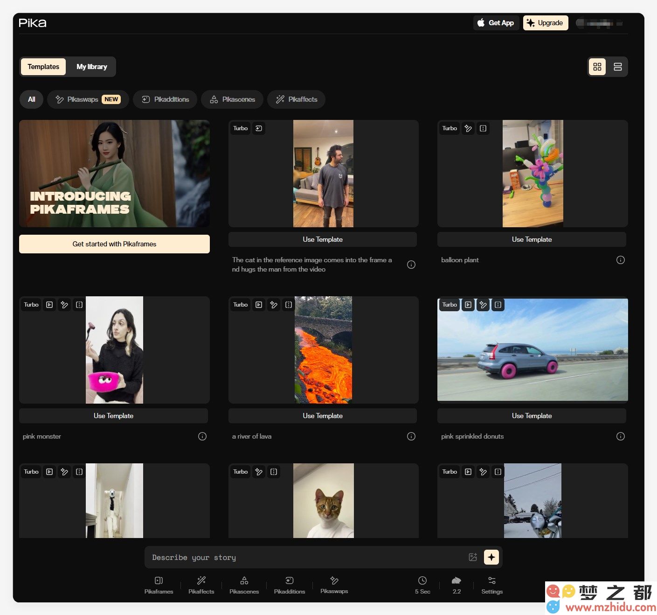657x615 pixels.
Task: Click Pikaswaps icon on balloon plant card
Action: pos(468,128)
